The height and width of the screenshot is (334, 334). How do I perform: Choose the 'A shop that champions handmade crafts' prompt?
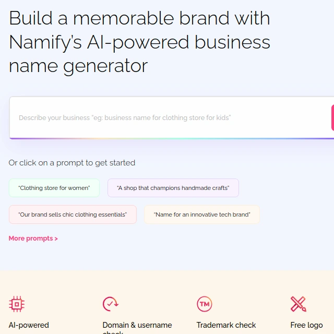[x=173, y=188]
